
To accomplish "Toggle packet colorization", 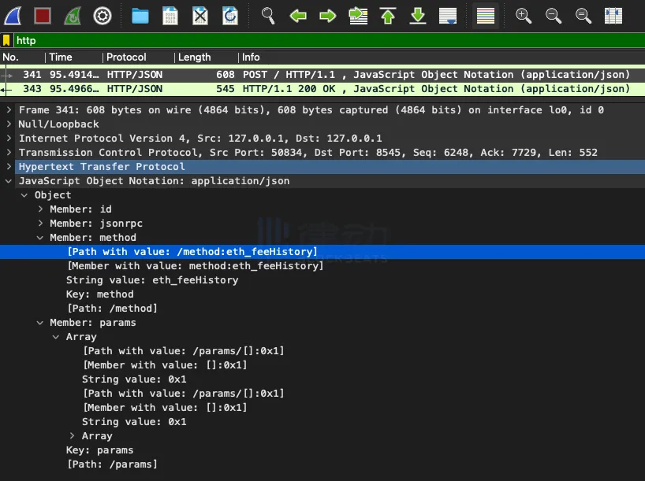I will (486, 15).
